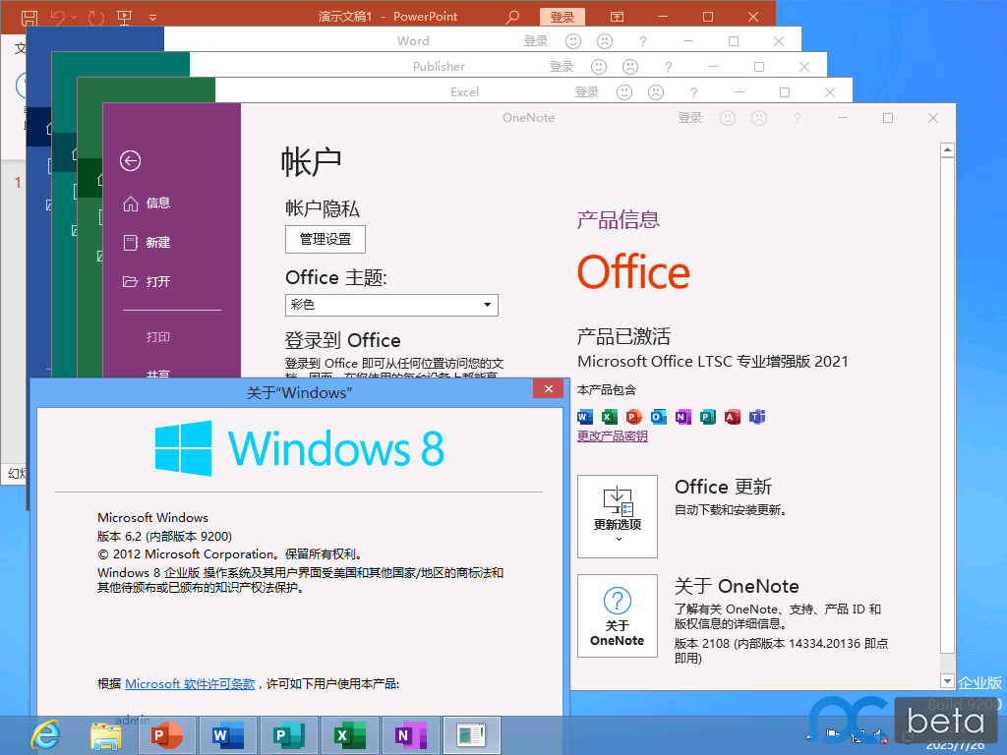Image resolution: width=1007 pixels, height=755 pixels.
Task: Open Help question mark in OneNote window
Action: tap(797, 119)
